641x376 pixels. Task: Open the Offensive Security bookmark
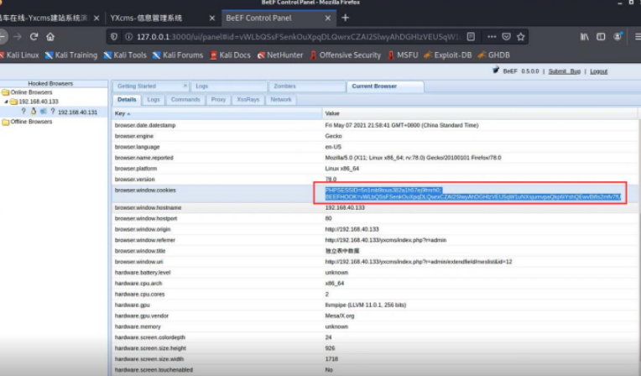tap(346, 55)
